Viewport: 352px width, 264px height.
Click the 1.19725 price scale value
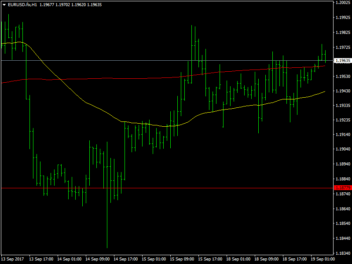(343, 48)
